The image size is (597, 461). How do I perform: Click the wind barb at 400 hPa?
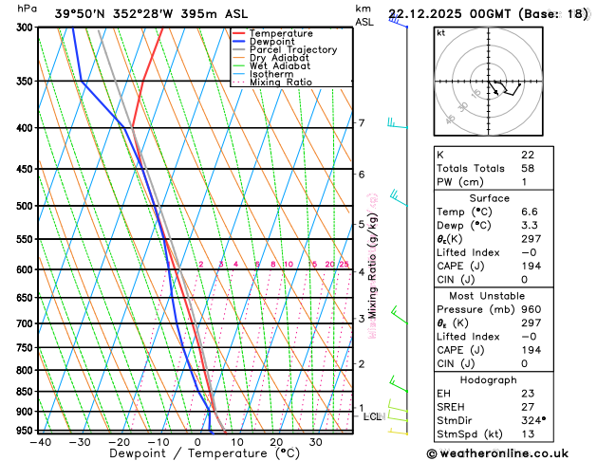click(x=398, y=123)
